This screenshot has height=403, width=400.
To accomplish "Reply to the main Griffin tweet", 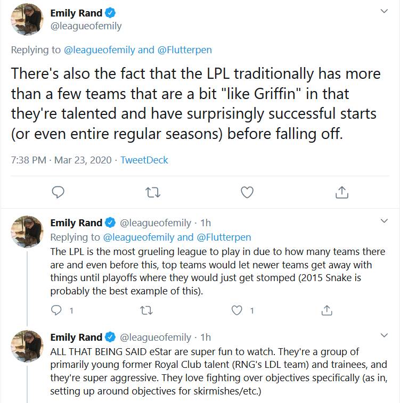I will pos(59,192).
